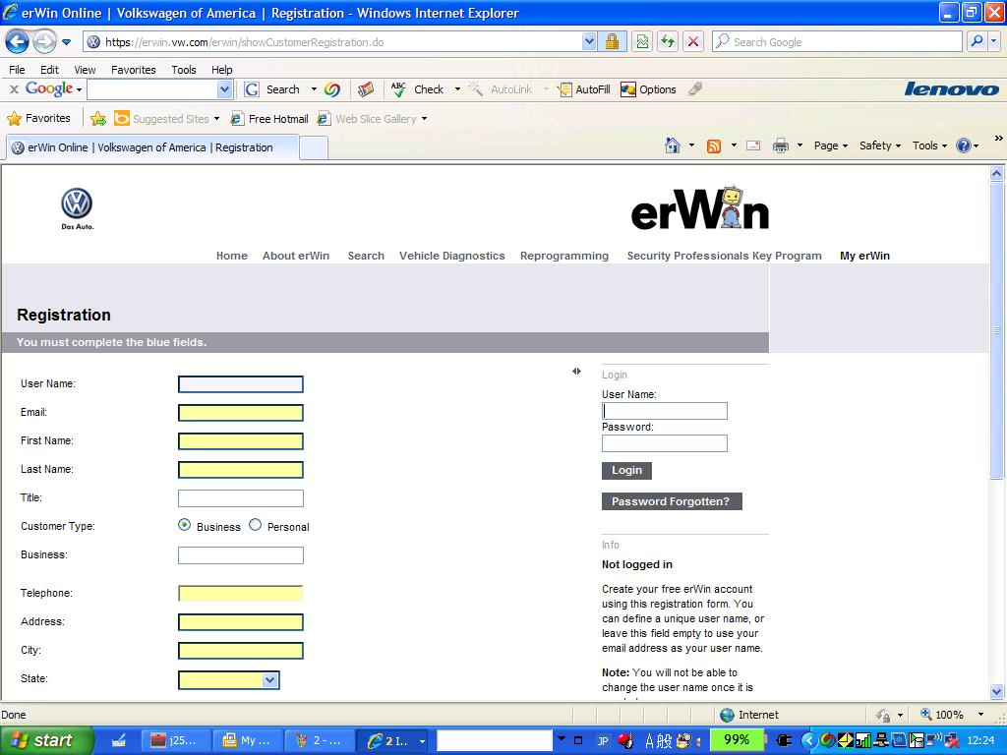Screen dimensions: 1007x755
Task: Open the Safety menu dropdown
Action: [x=880, y=145]
